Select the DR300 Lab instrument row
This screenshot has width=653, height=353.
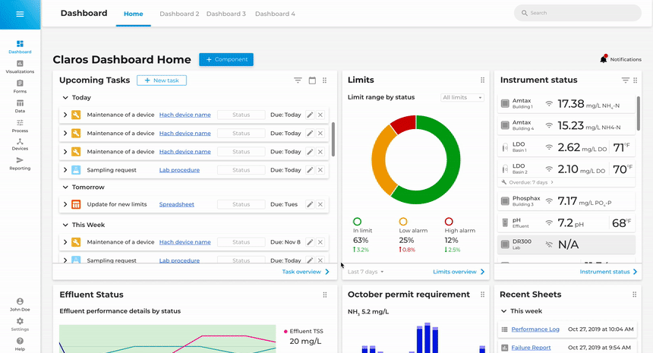point(566,244)
